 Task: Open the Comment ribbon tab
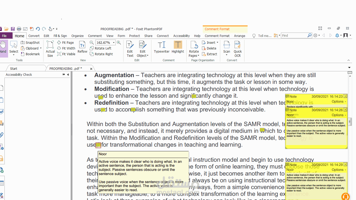(x=95, y=36)
